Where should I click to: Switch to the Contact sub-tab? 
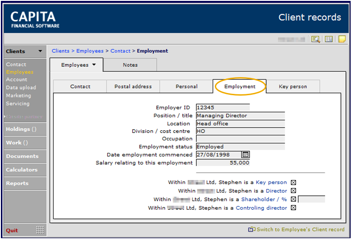point(80,87)
